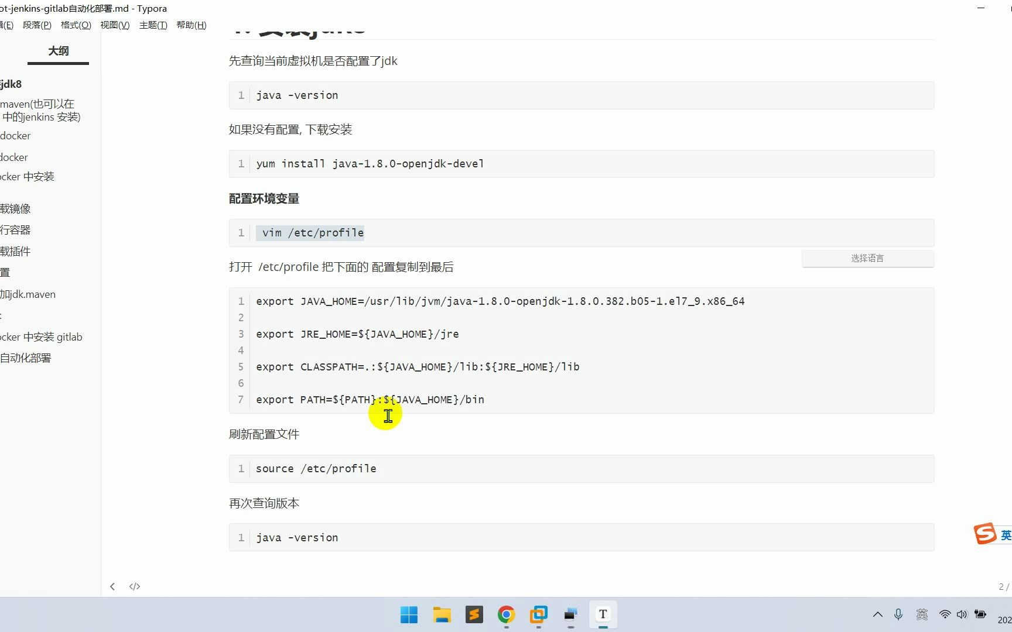1012x632 pixels.
Task: Click the Sogou 英 language mode toggle
Action: coord(1006,535)
